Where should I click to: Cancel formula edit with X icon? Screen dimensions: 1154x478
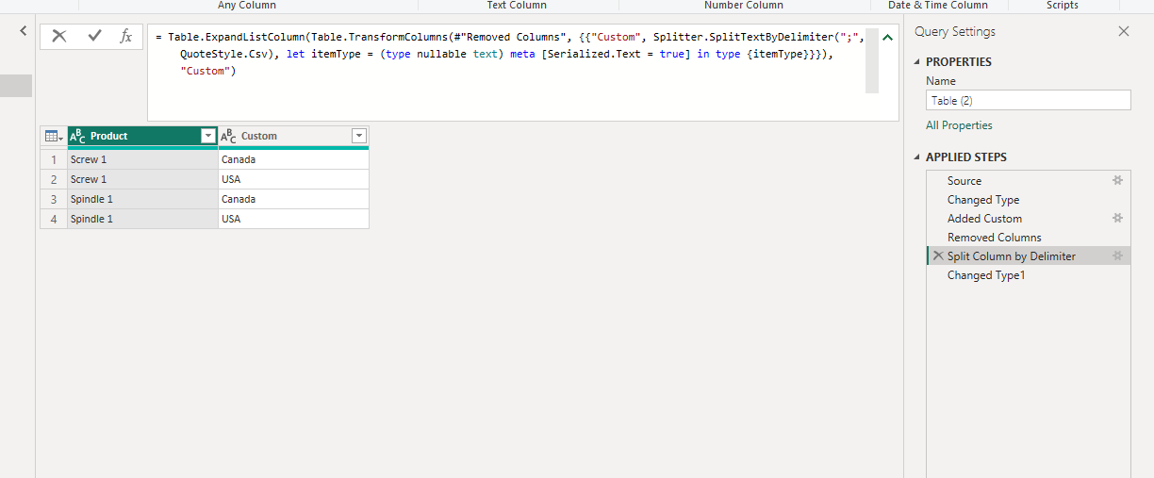click(59, 36)
